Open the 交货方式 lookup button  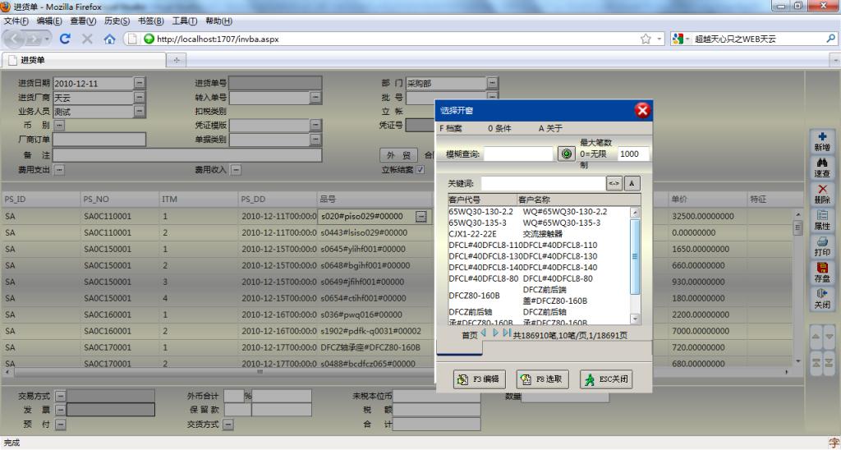228,425
